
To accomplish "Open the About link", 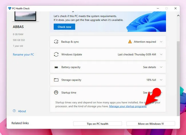I will 22,111.
